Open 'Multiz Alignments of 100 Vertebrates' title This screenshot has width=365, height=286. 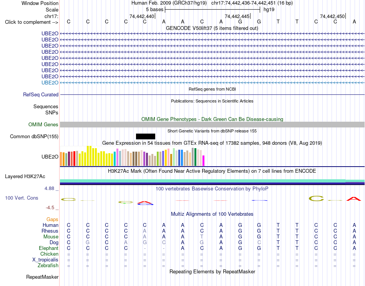[x=212, y=214]
